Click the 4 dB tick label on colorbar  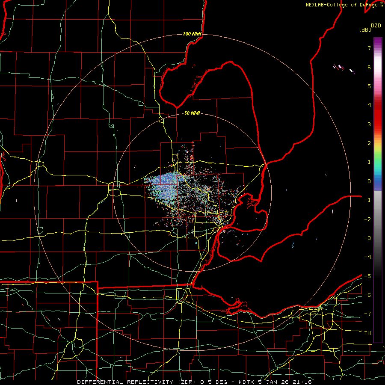pos(369,105)
